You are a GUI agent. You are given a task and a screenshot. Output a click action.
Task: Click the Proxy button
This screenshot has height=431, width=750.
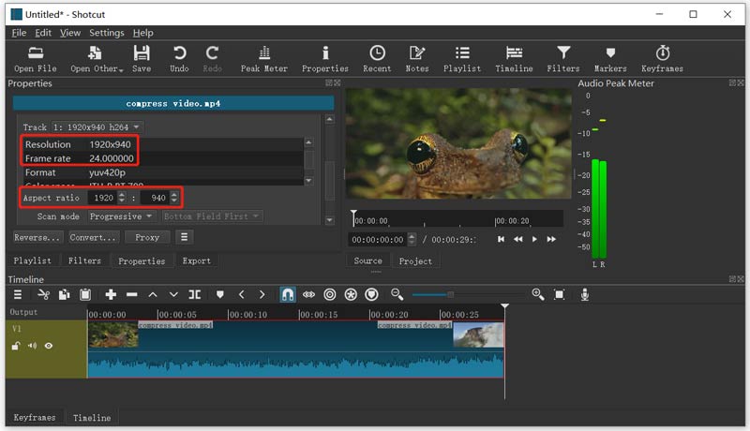point(147,237)
